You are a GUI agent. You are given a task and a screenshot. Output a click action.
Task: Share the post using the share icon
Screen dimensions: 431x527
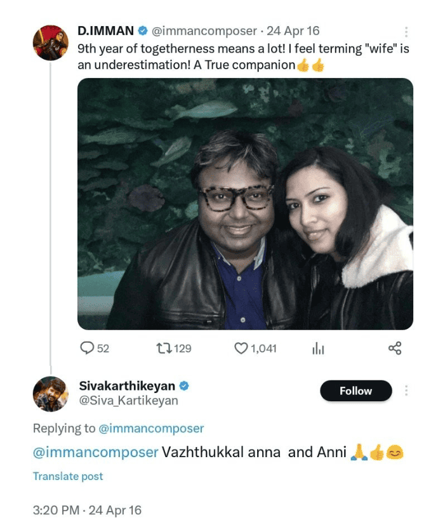395,348
